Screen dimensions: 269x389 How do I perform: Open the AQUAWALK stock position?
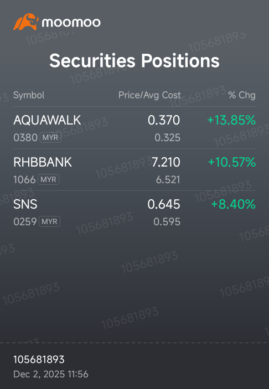[x=134, y=128]
